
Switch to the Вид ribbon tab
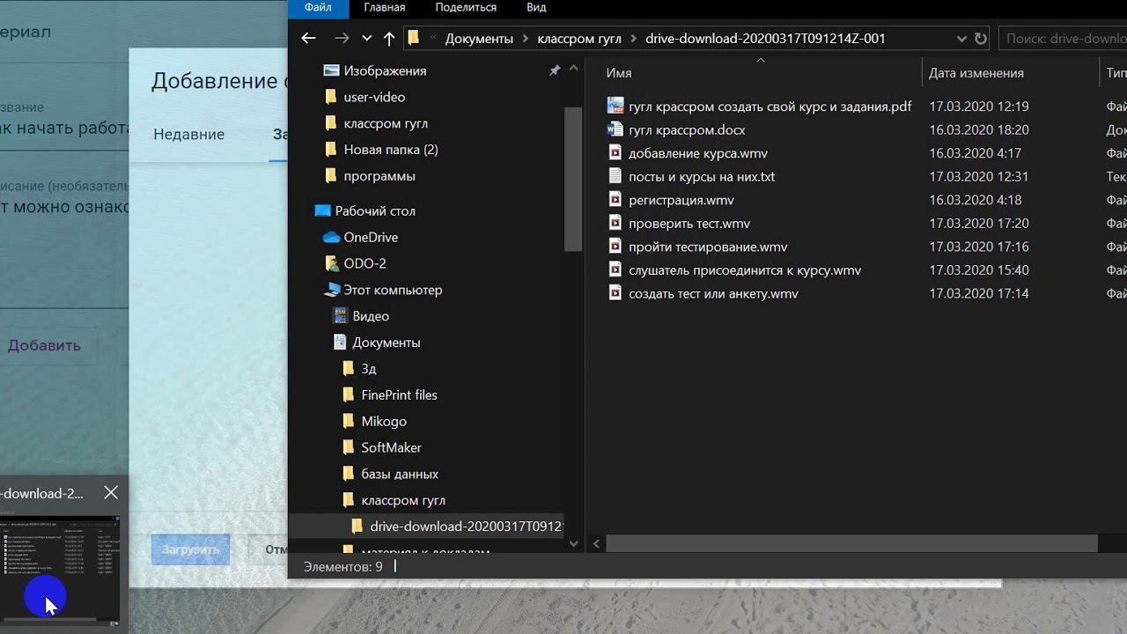point(536,8)
